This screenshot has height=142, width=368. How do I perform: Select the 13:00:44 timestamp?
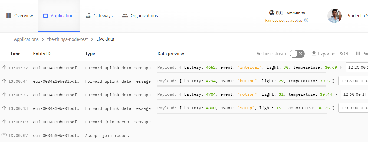(x=18, y=81)
